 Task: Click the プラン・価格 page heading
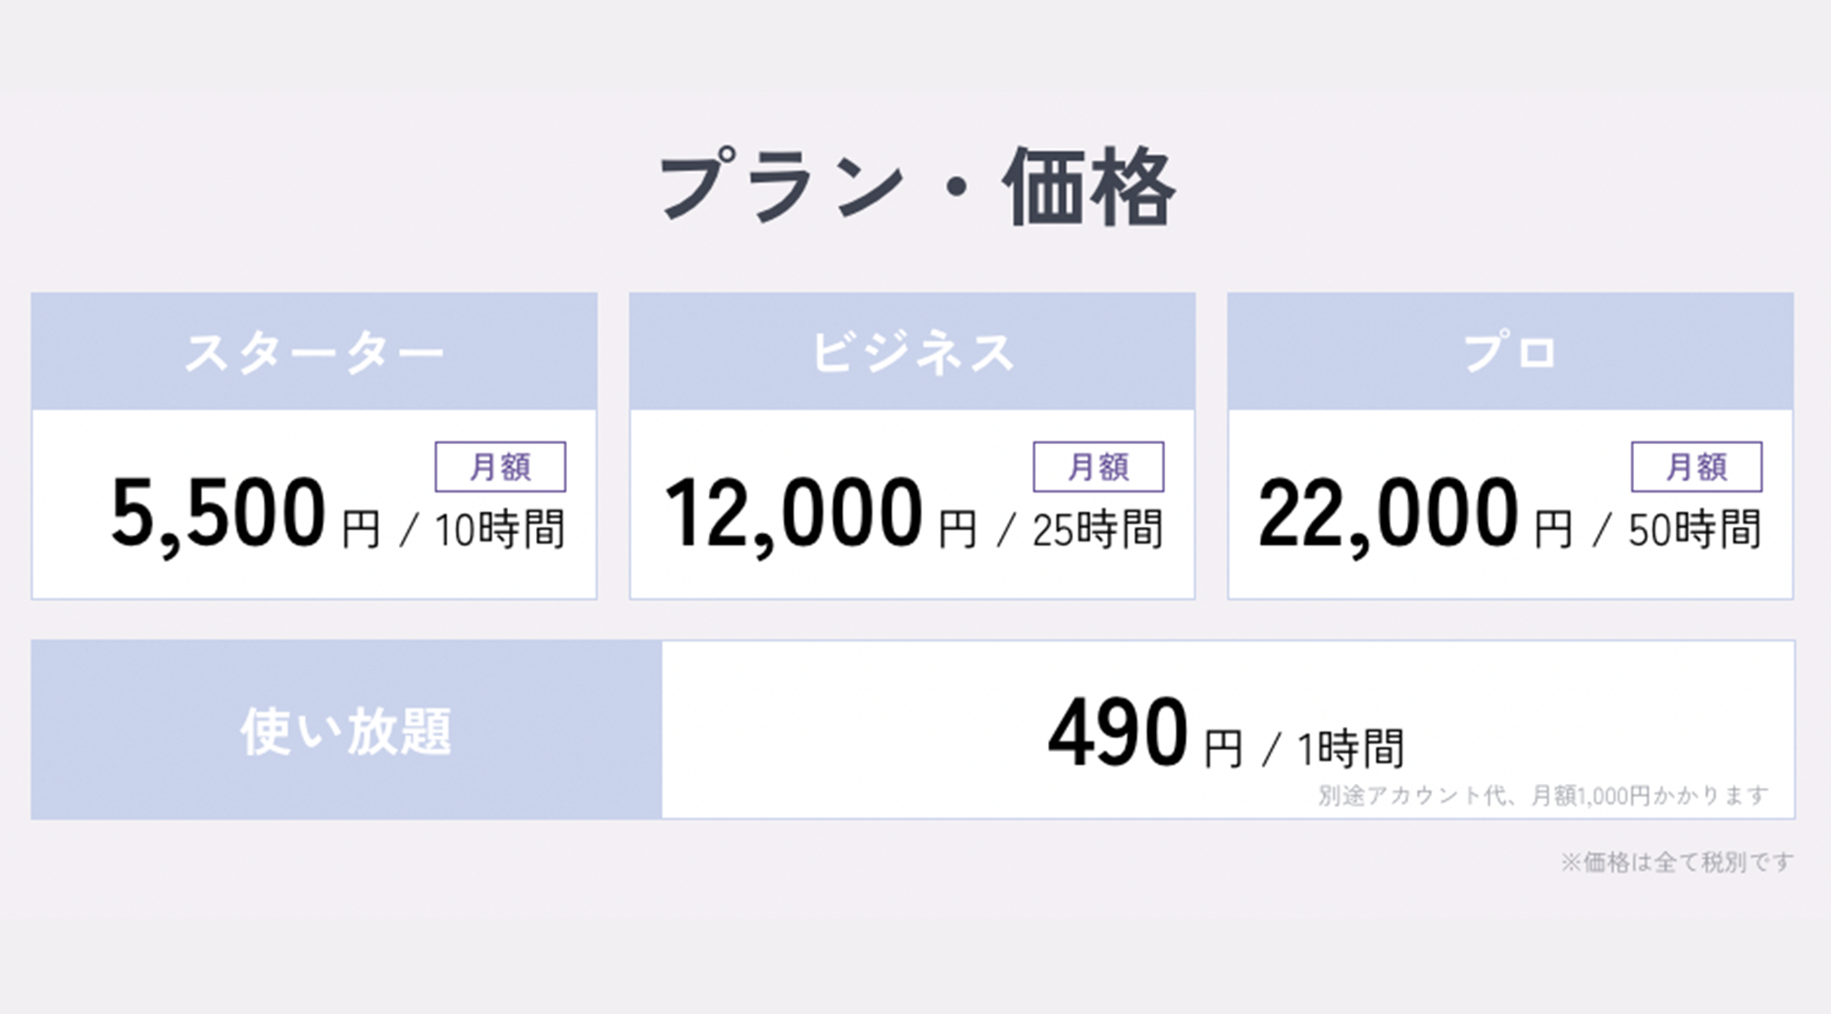[915, 187]
